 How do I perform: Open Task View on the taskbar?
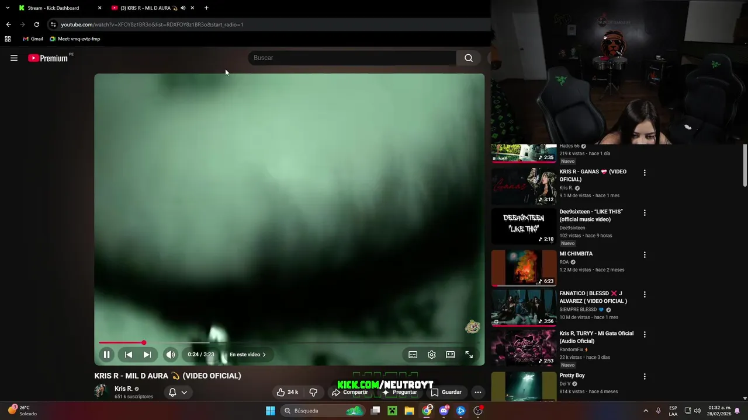pos(376,411)
